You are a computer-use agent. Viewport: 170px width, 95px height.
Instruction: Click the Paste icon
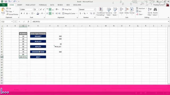pos(3,10)
